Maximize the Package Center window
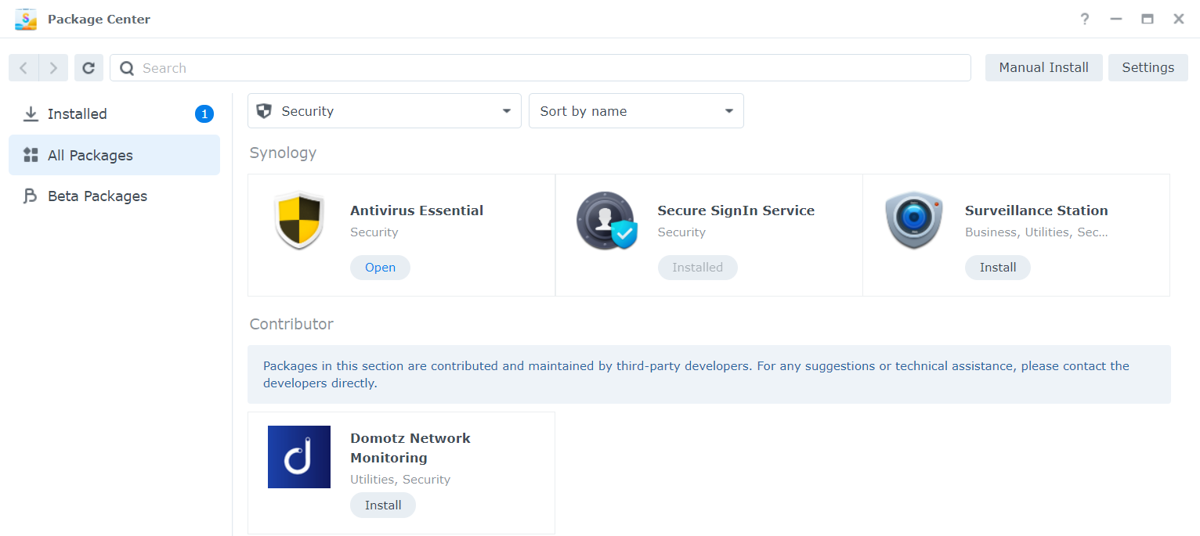The height and width of the screenshot is (536, 1200). click(1148, 19)
